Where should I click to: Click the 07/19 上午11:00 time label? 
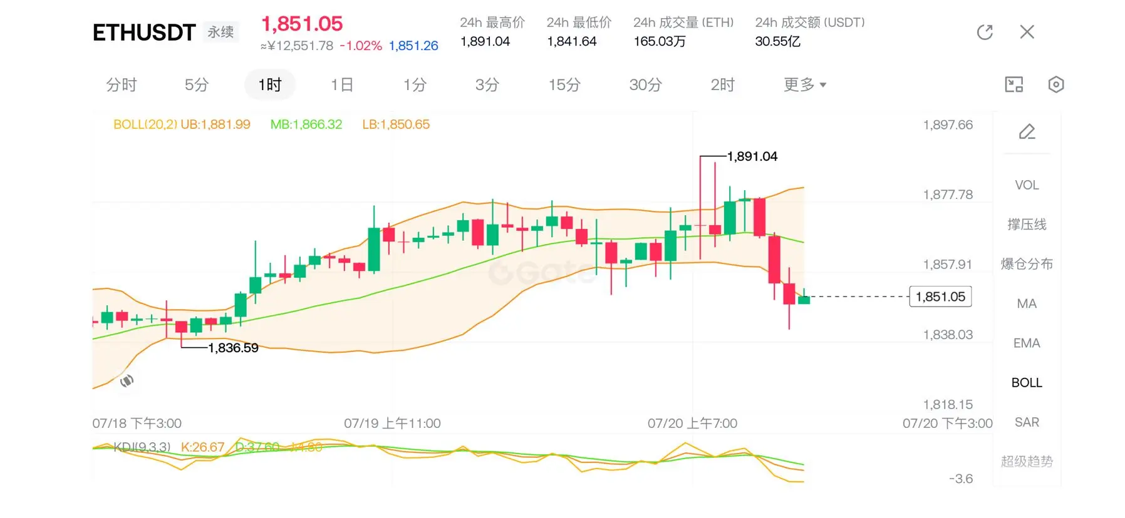392,424
